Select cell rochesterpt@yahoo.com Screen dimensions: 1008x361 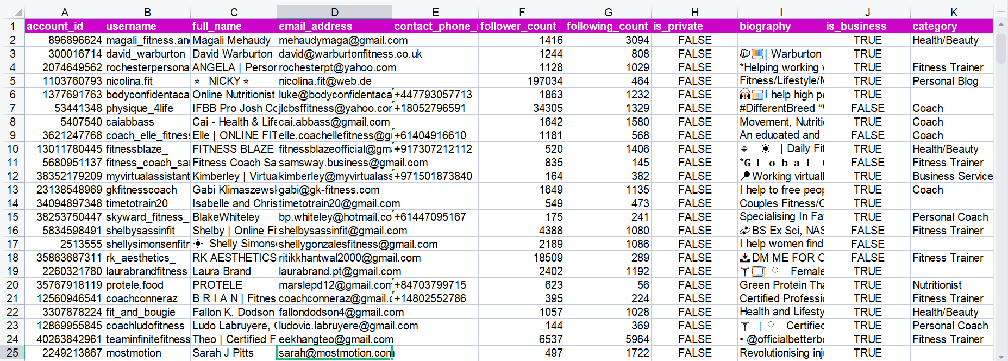tap(335, 67)
